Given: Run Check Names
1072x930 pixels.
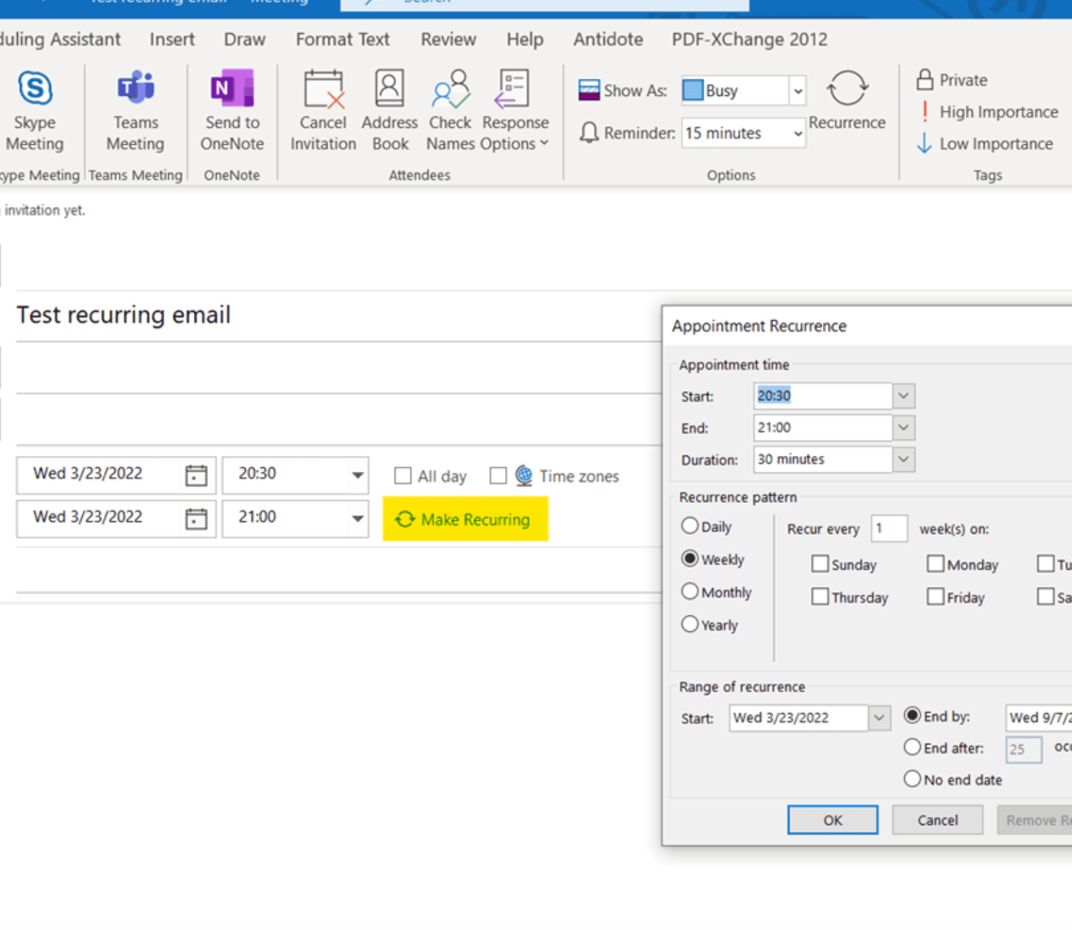Looking at the screenshot, I should point(450,110).
